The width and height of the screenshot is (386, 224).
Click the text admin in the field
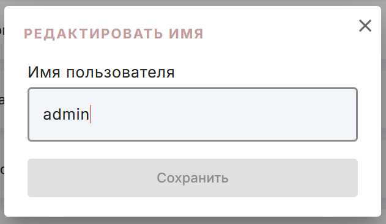tap(66, 115)
